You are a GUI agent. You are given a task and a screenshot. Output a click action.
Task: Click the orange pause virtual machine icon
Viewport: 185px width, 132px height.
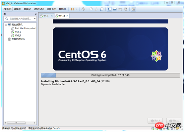(72, 9)
